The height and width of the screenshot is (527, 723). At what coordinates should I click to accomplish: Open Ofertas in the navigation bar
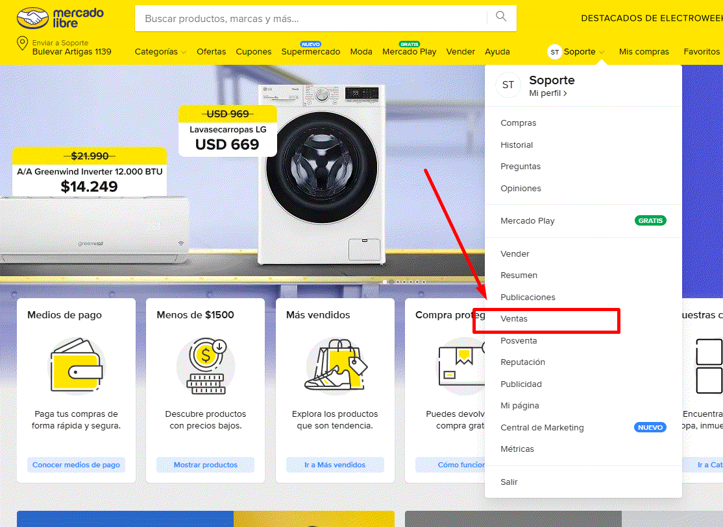211,52
